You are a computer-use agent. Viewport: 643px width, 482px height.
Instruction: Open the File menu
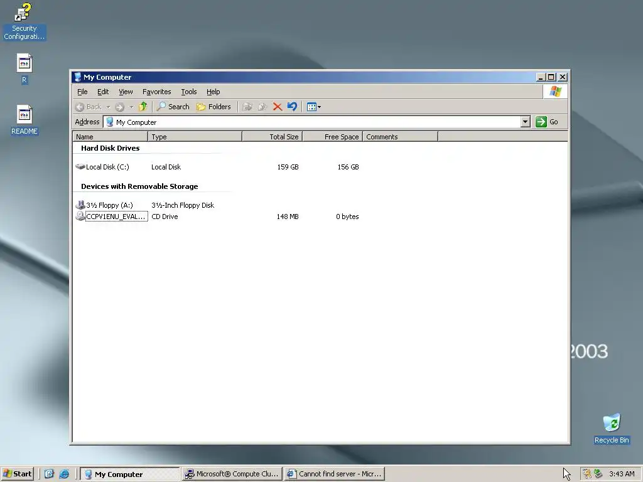click(x=82, y=92)
